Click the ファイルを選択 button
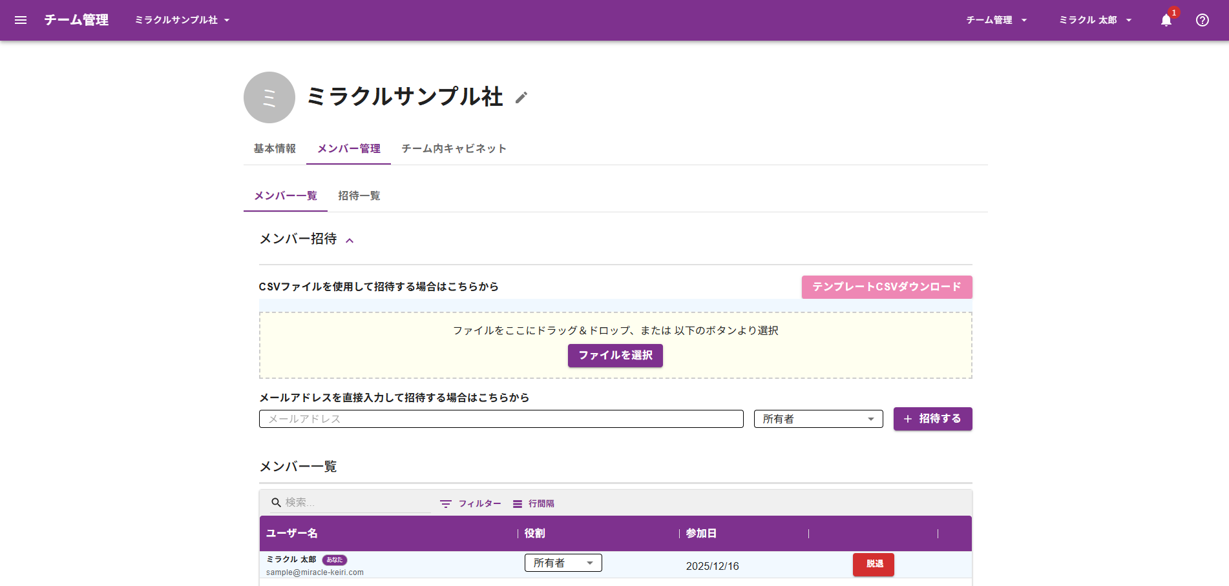The image size is (1229, 586). pos(615,356)
